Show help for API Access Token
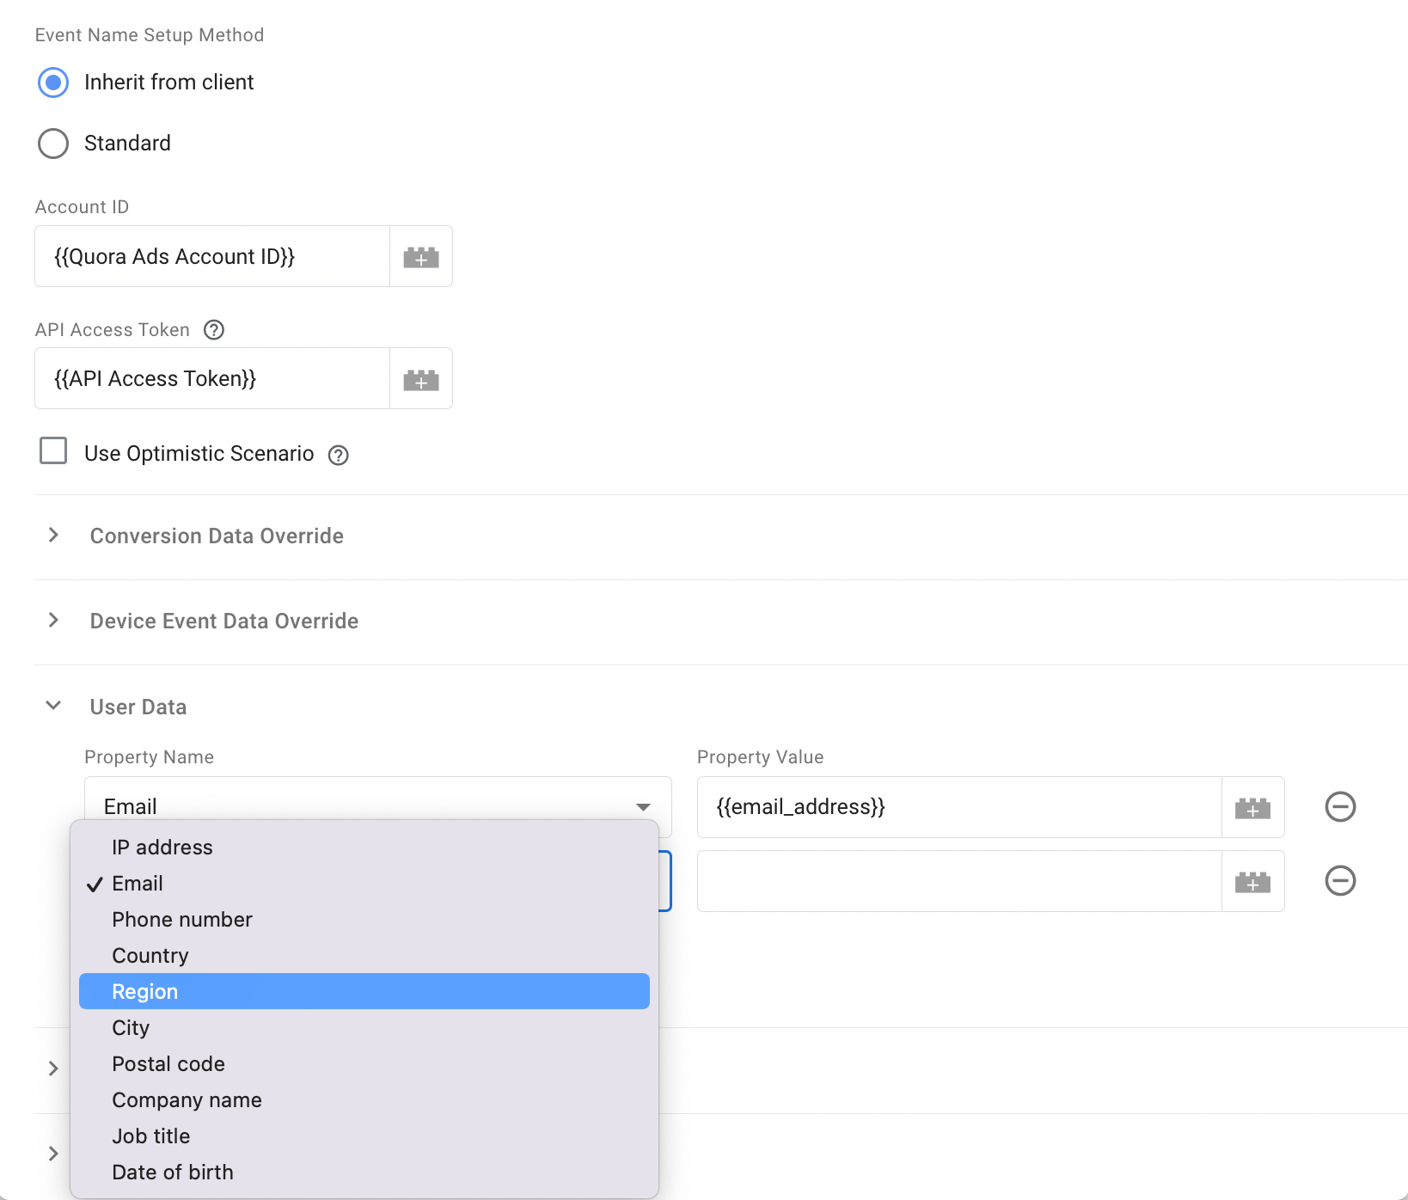Screen dimensions: 1408x1200 click(214, 330)
